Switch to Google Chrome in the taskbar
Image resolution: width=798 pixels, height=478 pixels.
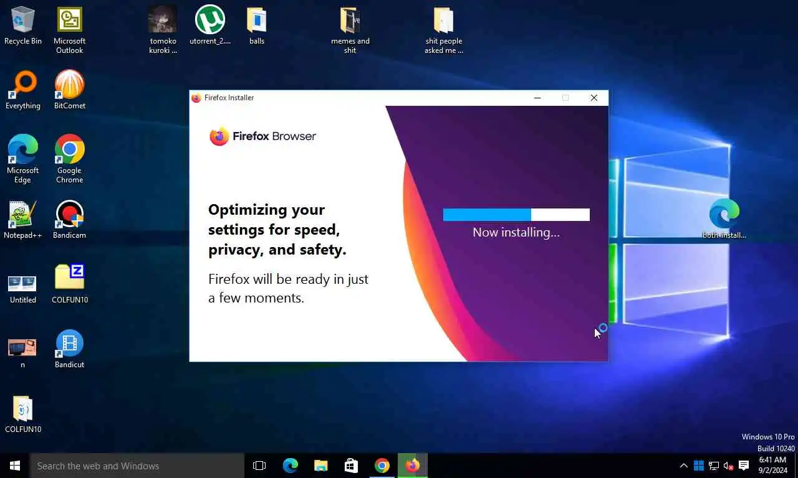382,466
